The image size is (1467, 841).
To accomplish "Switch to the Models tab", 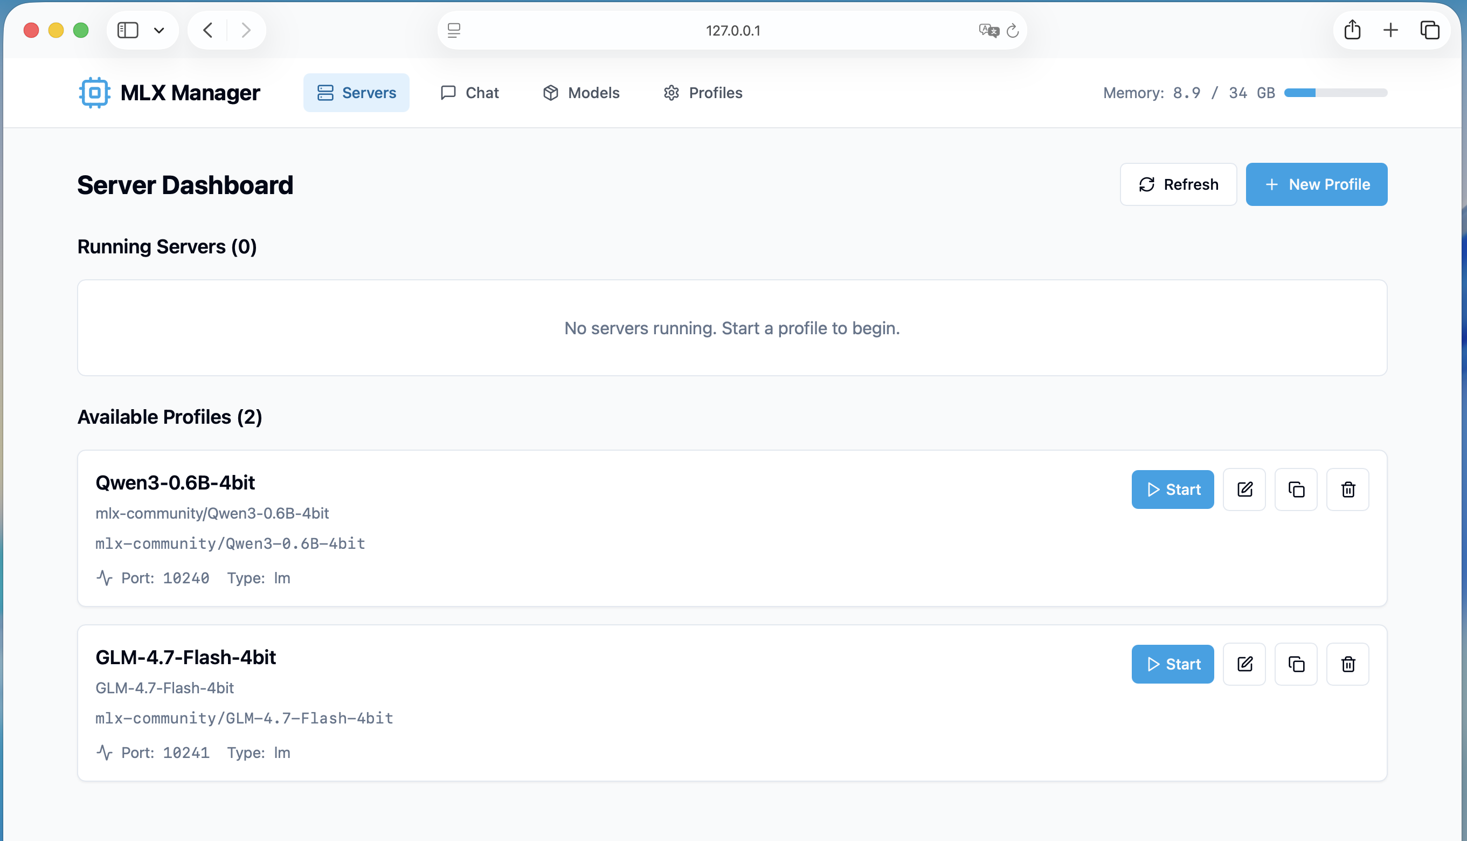I will point(582,92).
